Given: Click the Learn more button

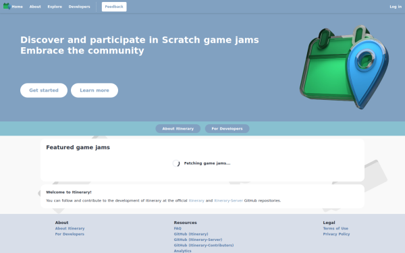Looking at the screenshot, I should [x=94, y=90].
